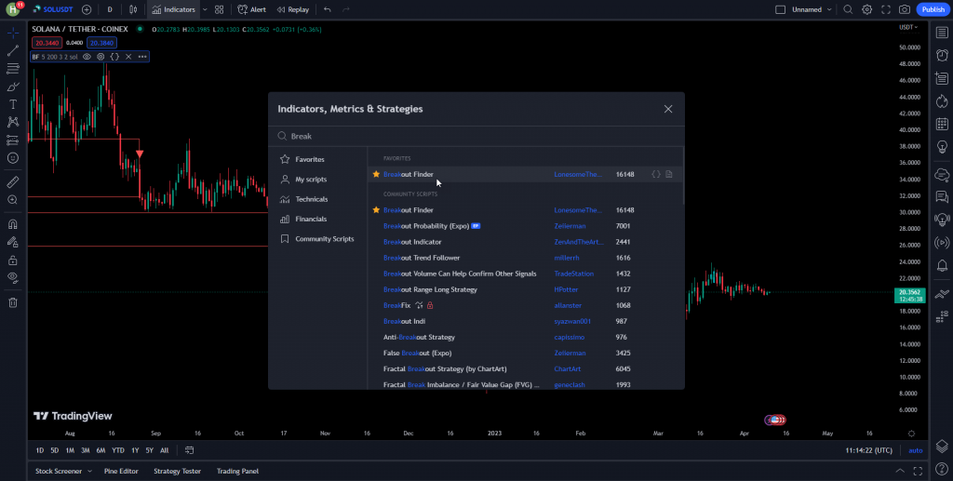
Task: Open the emoji icons tool
Action: coord(13,158)
